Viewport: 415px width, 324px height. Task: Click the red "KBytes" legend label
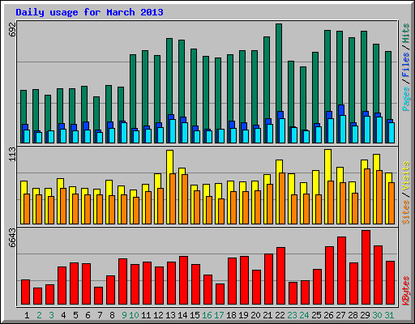coord(406,291)
